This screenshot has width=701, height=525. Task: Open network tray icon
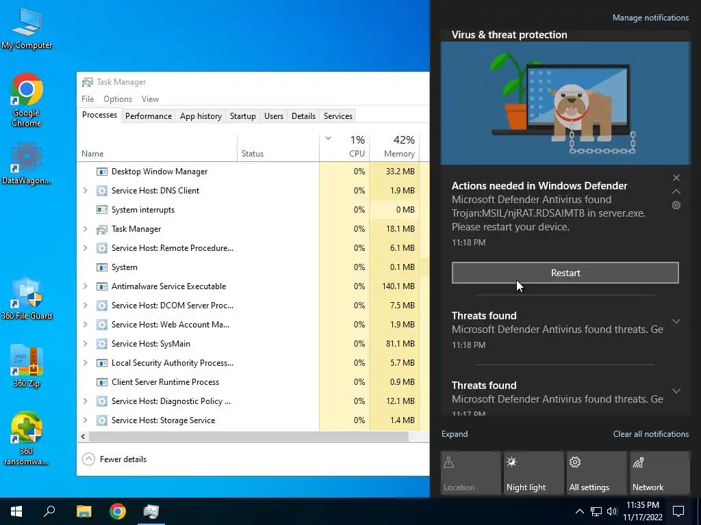click(596, 511)
